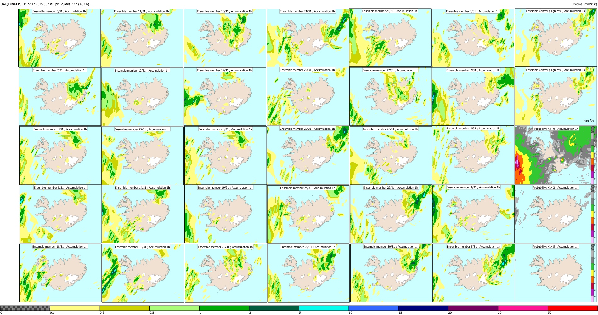View the Ensemble member 30/31 map panel
Image resolution: width=598 pixels, height=315 pixels.
coord(391,273)
